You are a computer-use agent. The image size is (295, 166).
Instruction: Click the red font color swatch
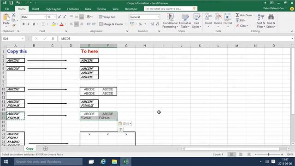[x=61, y=24]
